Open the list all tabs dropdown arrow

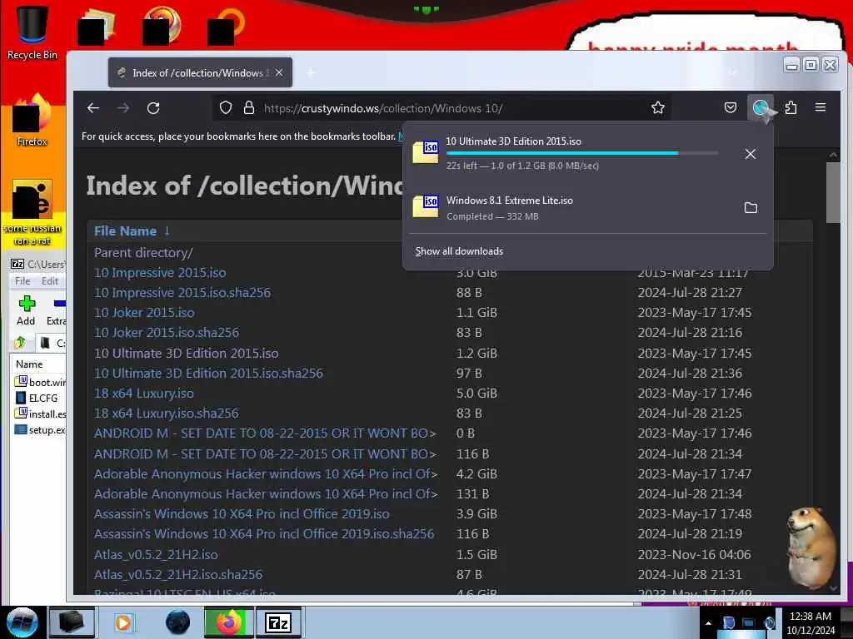(733, 72)
